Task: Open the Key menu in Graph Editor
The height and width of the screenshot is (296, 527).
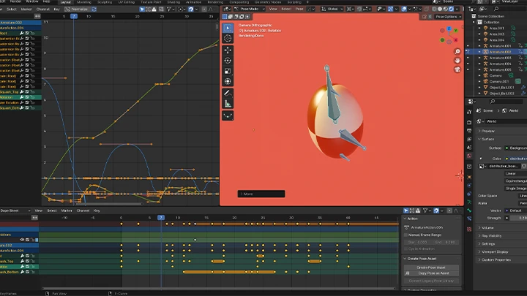Action: point(57,10)
